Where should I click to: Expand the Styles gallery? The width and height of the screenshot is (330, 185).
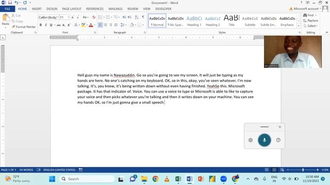click(x=299, y=26)
